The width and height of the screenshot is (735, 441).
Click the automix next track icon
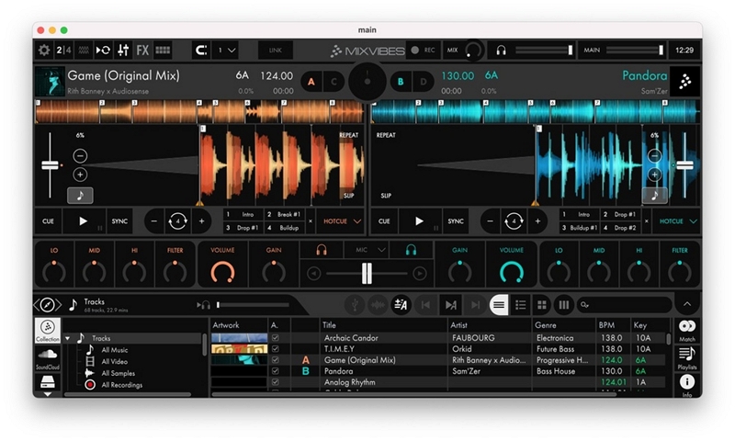click(451, 305)
